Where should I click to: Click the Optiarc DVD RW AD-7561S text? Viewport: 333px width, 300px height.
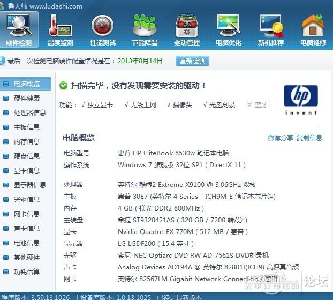(193, 256)
